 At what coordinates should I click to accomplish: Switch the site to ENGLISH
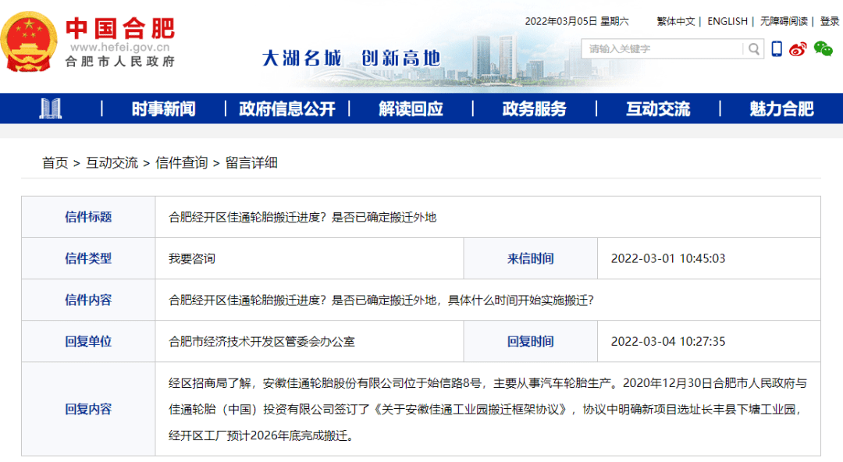(x=727, y=21)
